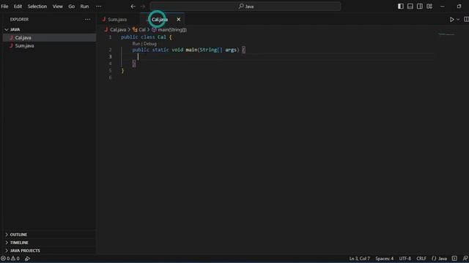
Task: Change indentation via Spaces: 4
Action: (x=384, y=259)
